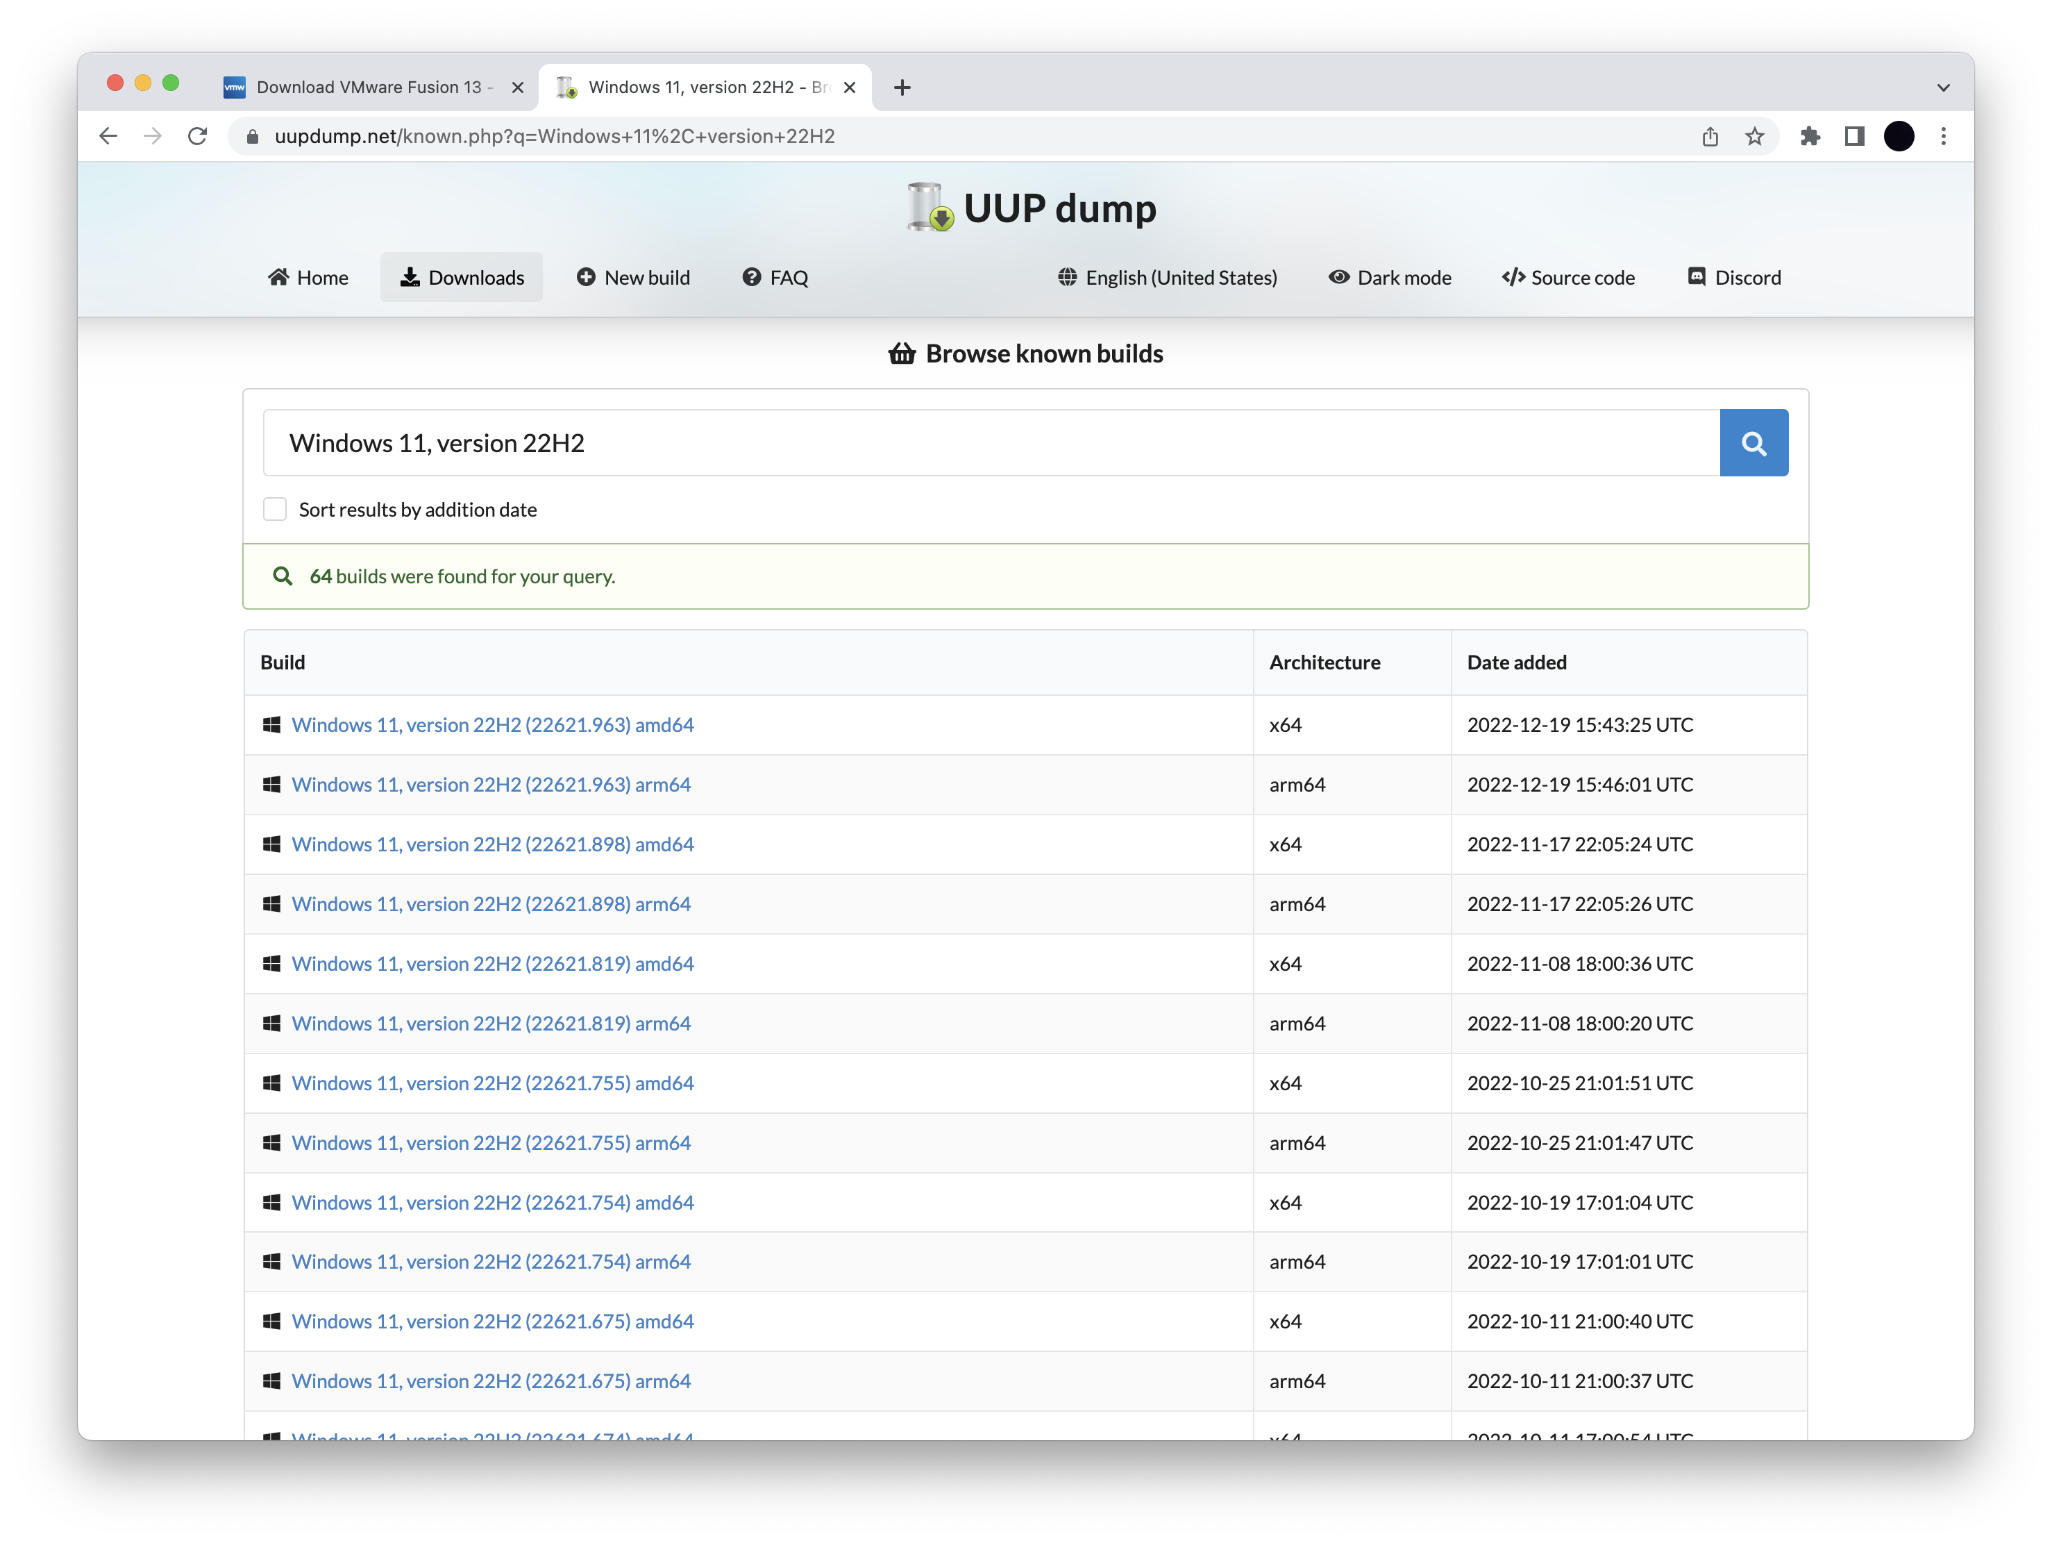This screenshot has width=2052, height=1543.
Task: Switch to Download VMware Fusion tab
Action: pyautogui.click(x=369, y=87)
